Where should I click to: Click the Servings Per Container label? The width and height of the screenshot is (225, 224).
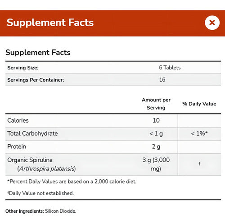pos(36,80)
